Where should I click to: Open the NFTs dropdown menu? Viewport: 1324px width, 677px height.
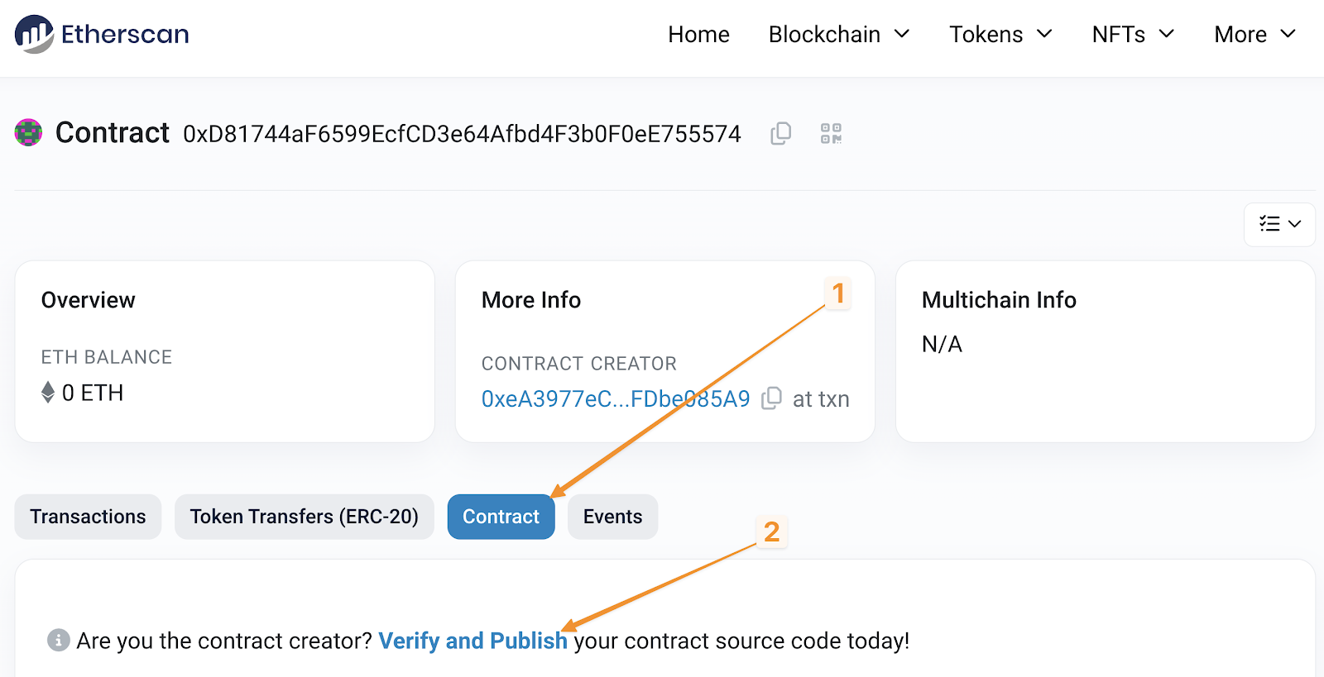[x=1132, y=35]
